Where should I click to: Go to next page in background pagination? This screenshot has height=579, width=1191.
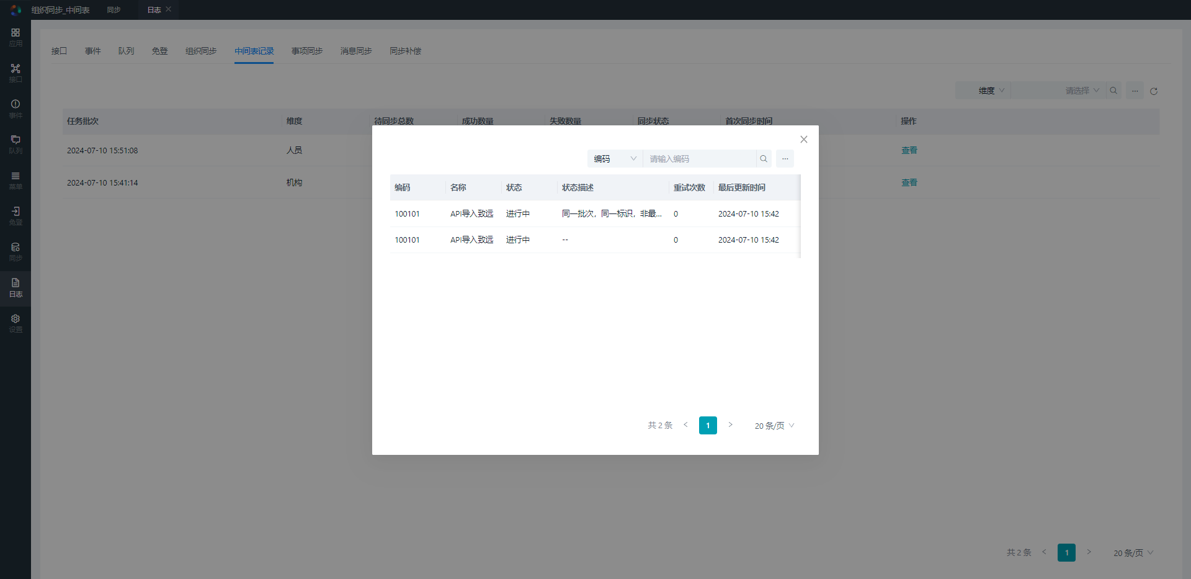point(1089,552)
